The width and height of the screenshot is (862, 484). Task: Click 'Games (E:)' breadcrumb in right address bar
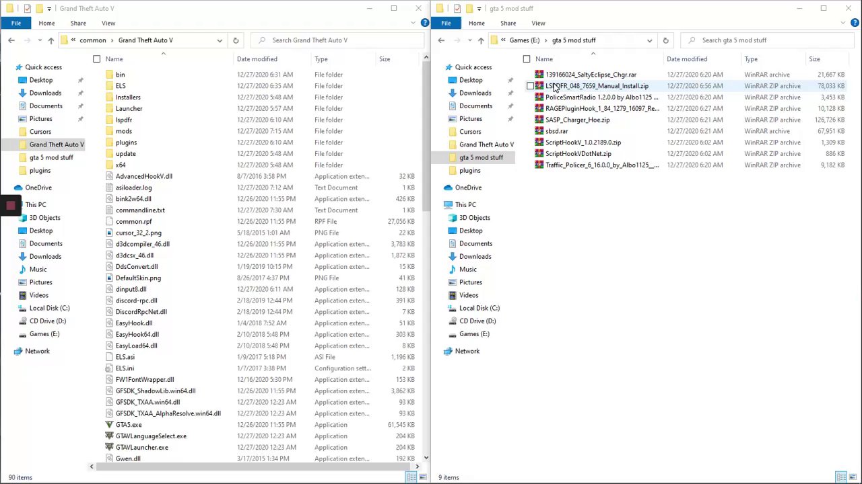[525, 40]
